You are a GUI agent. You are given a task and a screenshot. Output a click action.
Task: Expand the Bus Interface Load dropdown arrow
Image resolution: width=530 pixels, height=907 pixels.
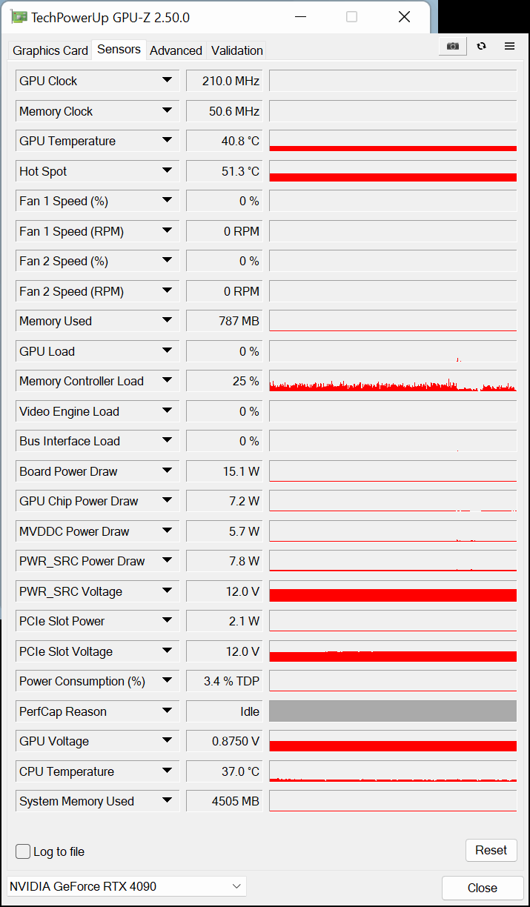[x=168, y=441]
